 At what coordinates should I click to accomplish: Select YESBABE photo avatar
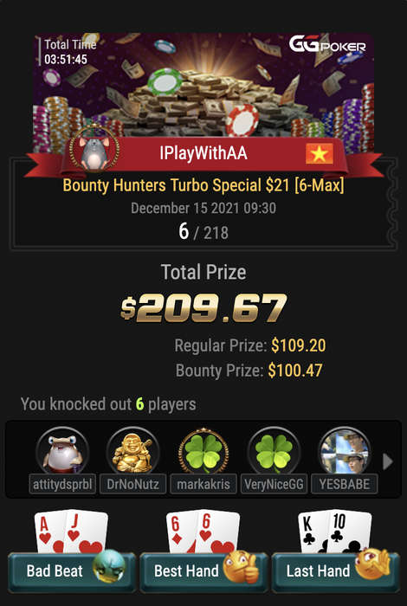344,451
